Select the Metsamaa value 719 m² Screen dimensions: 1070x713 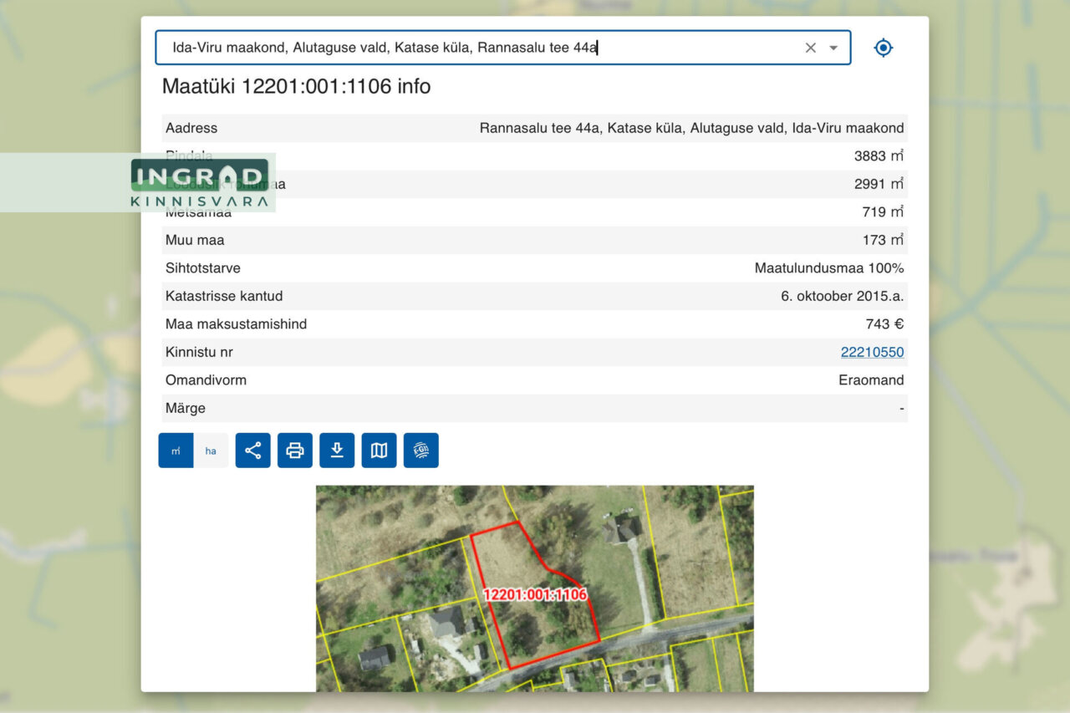point(883,211)
